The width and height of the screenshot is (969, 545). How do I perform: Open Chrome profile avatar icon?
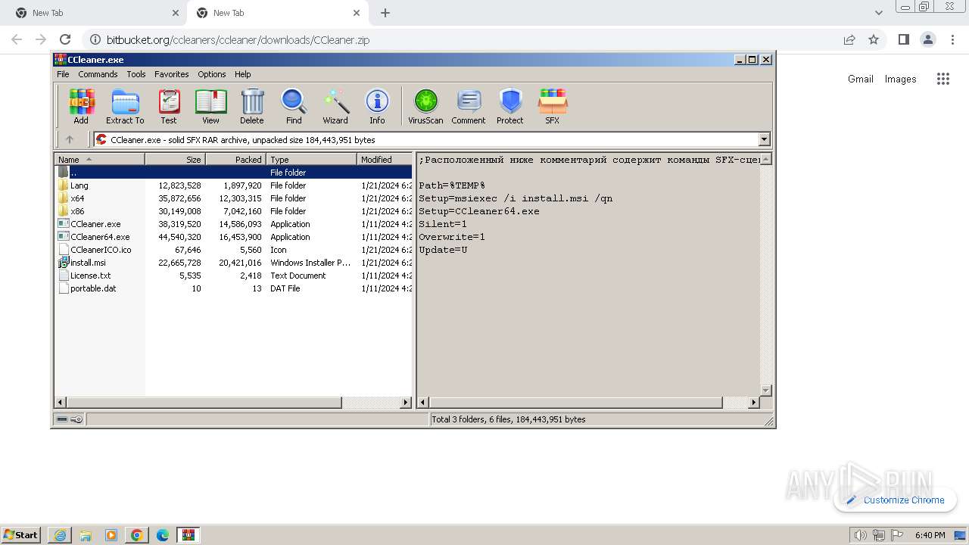927,39
